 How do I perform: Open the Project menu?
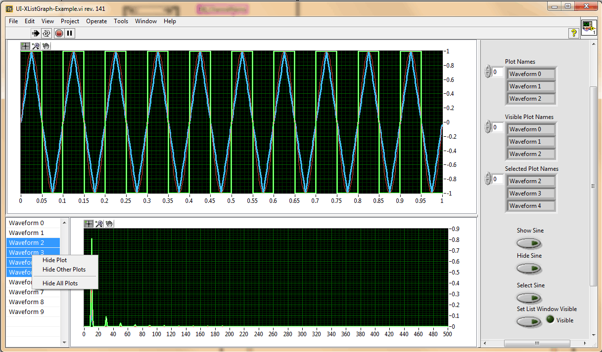(70, 21)
